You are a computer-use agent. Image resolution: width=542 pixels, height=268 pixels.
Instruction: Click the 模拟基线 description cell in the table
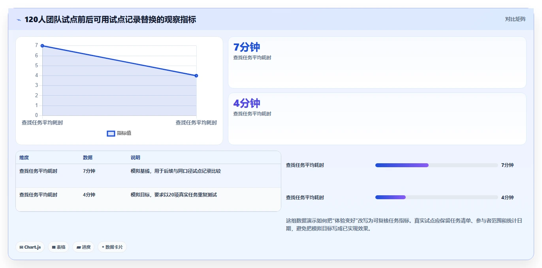(176, 171)
